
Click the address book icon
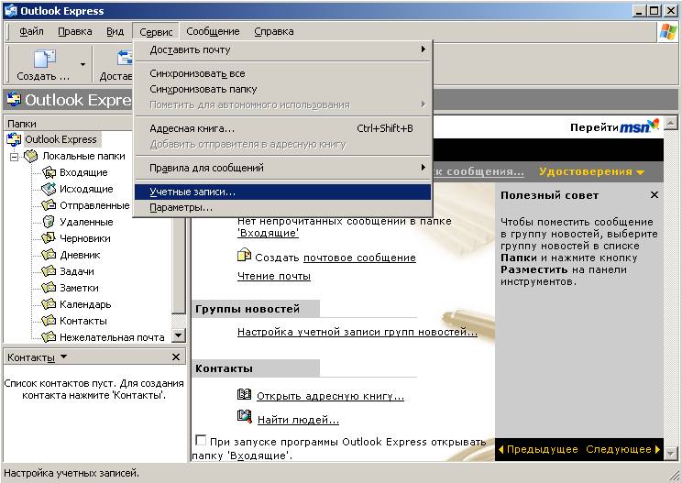(245, 394)
